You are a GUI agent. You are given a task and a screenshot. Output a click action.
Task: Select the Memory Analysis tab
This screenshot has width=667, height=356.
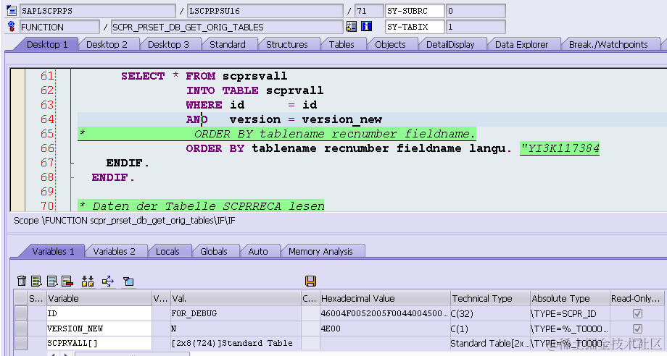click(x=320, y=252)
